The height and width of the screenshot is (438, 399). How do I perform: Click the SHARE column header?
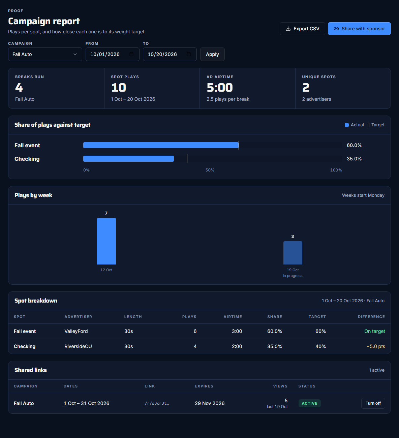(275, 317)
